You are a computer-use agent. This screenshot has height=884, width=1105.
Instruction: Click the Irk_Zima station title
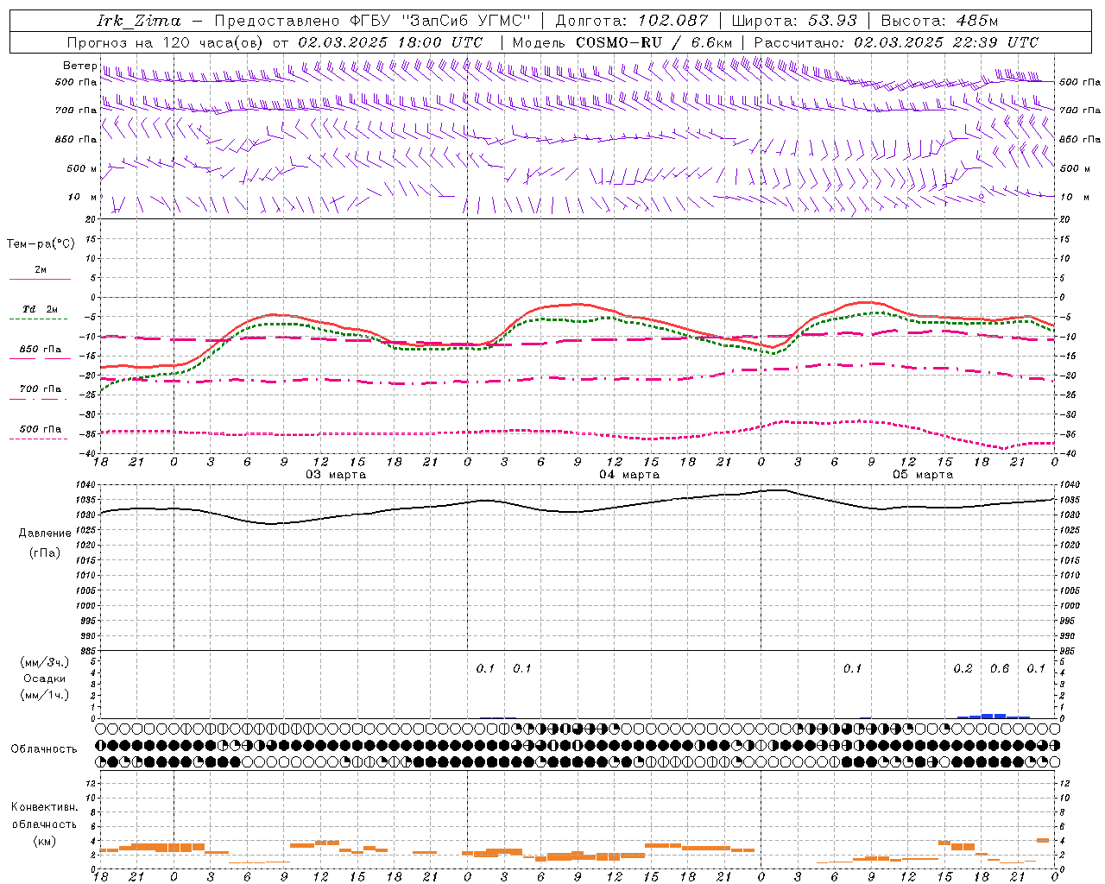pyautogui.click(x=139, y=21)
